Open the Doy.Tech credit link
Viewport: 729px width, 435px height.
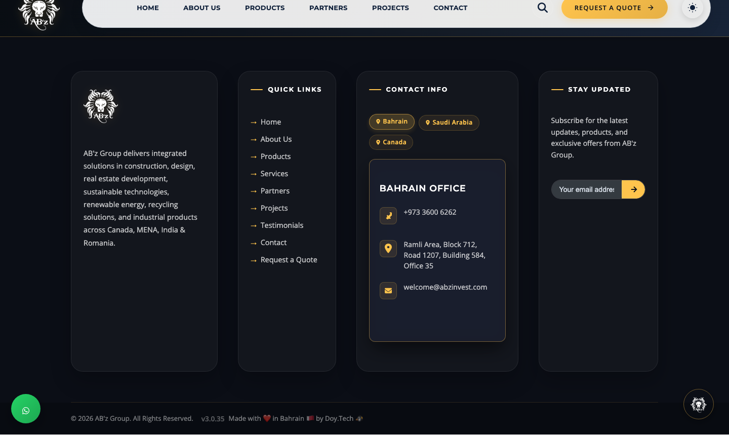pos(339,418)
